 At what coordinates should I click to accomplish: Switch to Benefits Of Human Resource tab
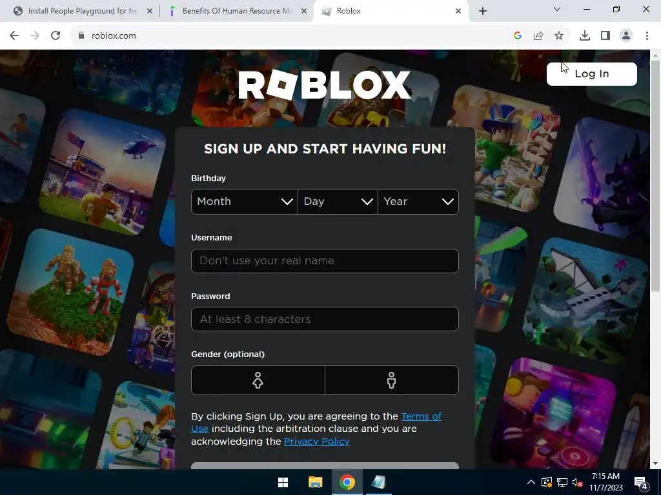coord(238,11)
